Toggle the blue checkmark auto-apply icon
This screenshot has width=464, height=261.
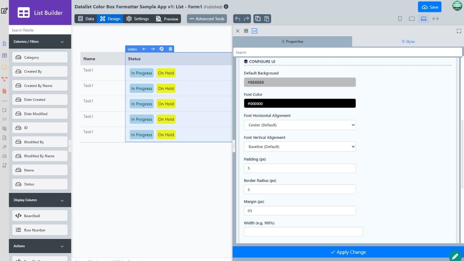click(x=254, y=31)
